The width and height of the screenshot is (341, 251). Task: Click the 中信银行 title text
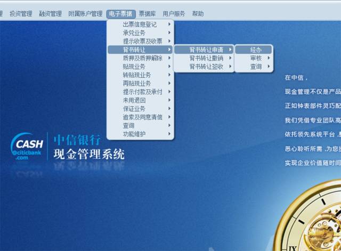pyautogui.click(x=77, y=140)
